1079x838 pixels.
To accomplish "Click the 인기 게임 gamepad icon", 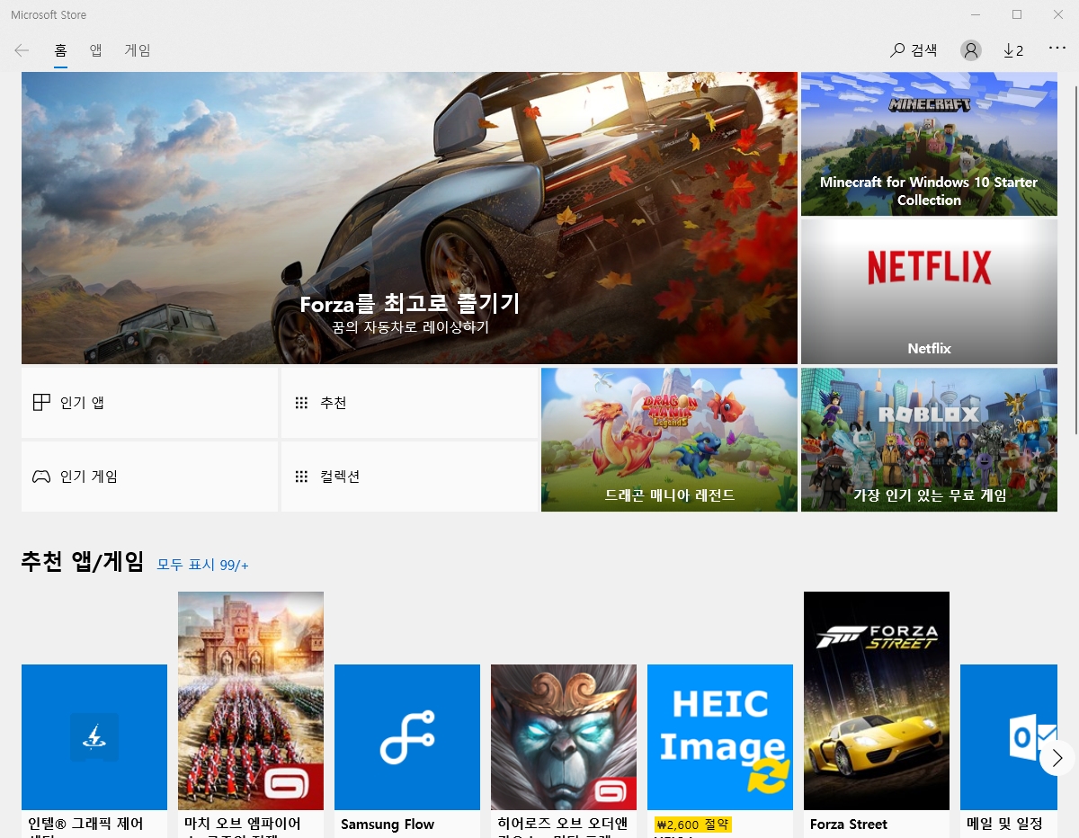I will point(41,477).
